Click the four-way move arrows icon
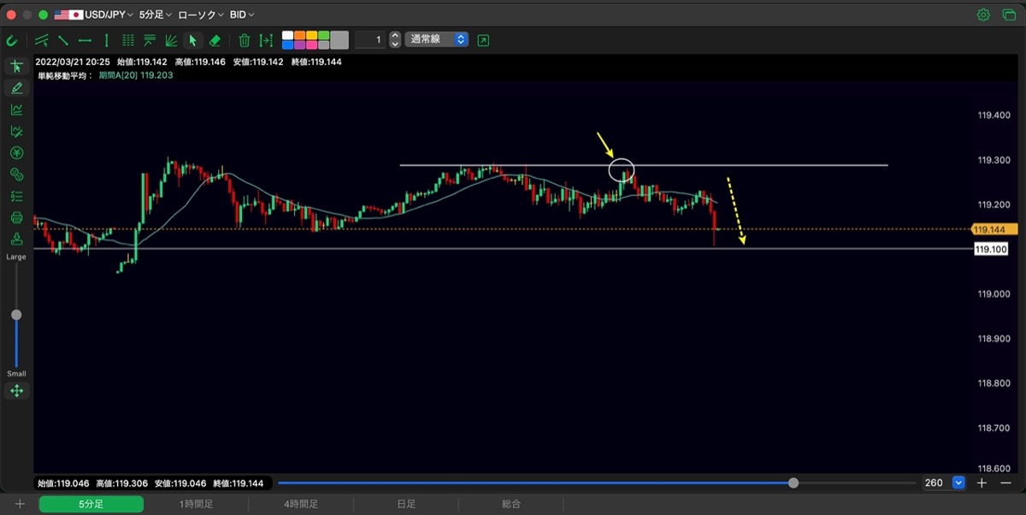 (16, 391)
